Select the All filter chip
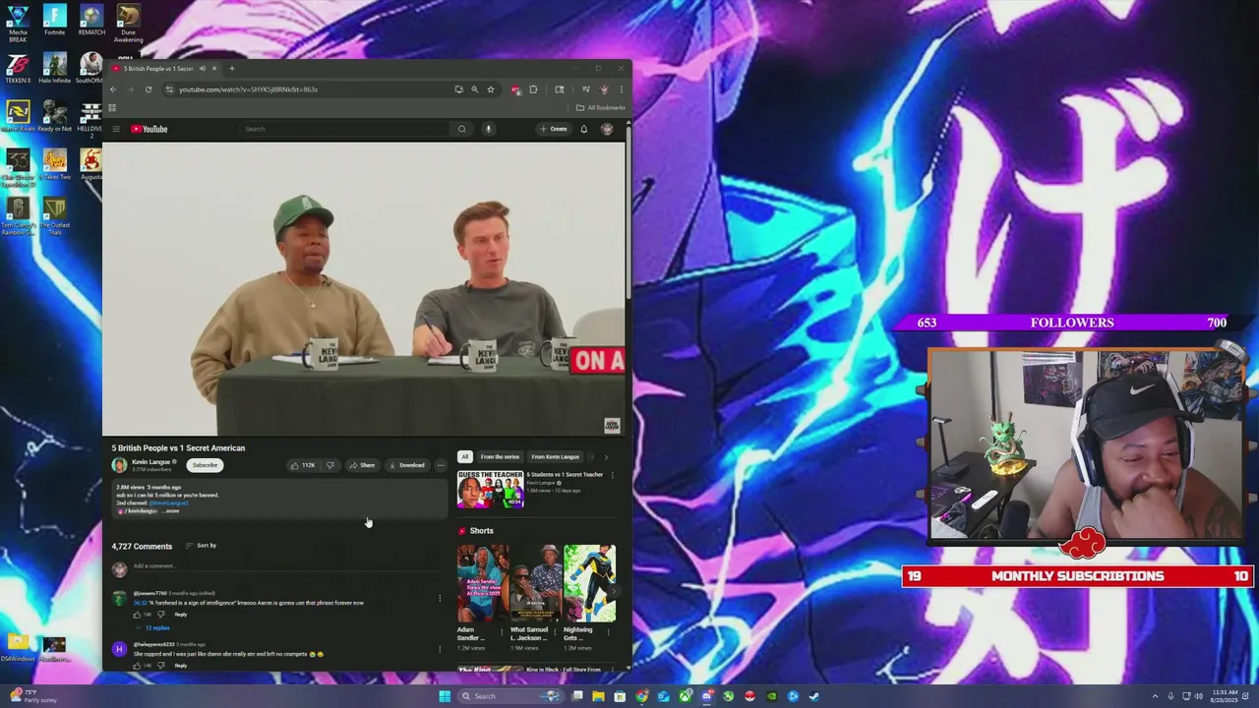1259x708 pixels. tap(464, 456)
